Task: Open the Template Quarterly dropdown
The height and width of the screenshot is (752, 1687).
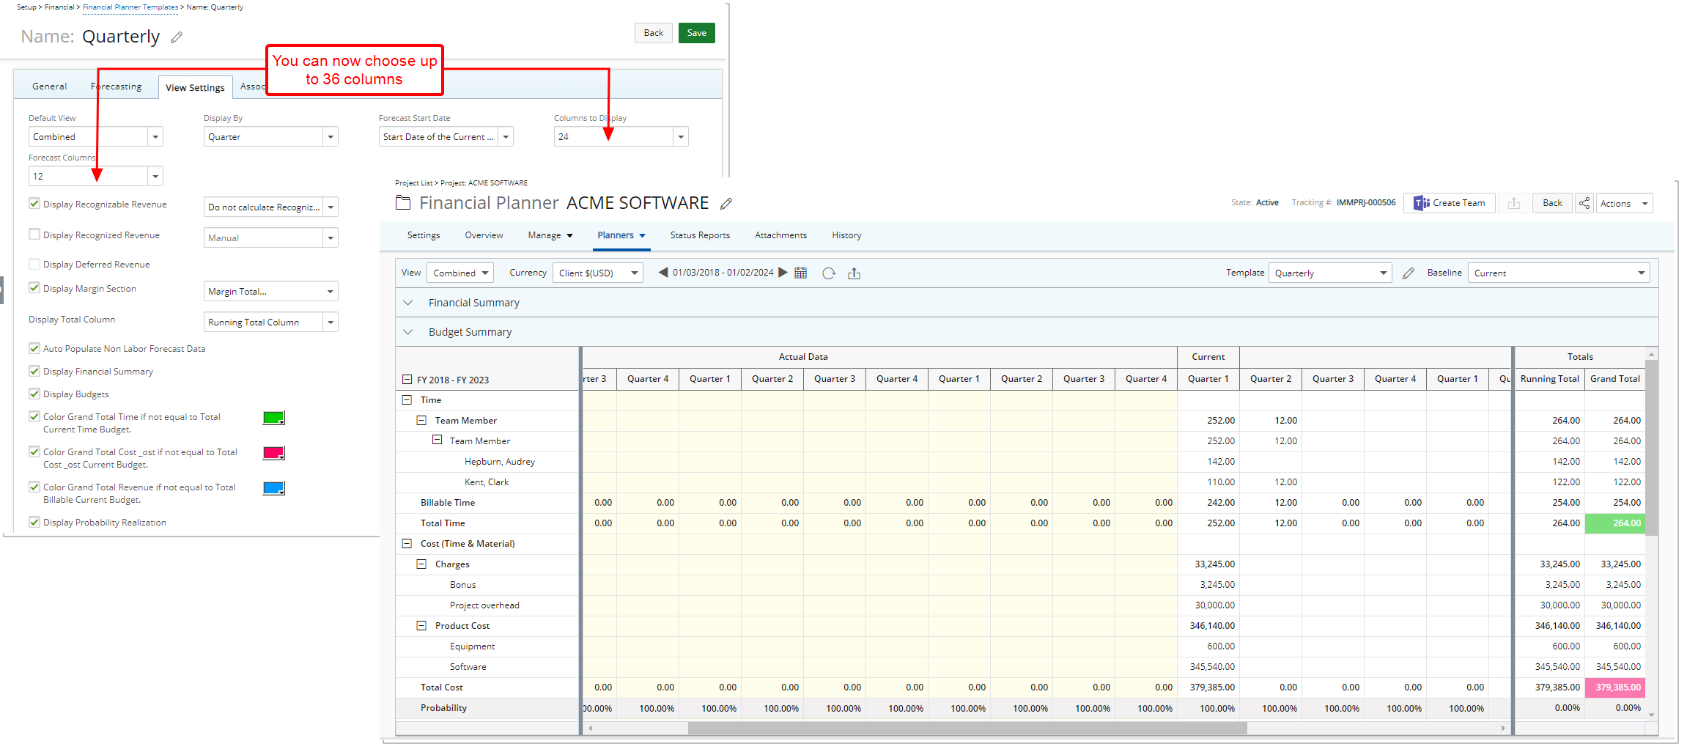Action: pos(1330,273)
